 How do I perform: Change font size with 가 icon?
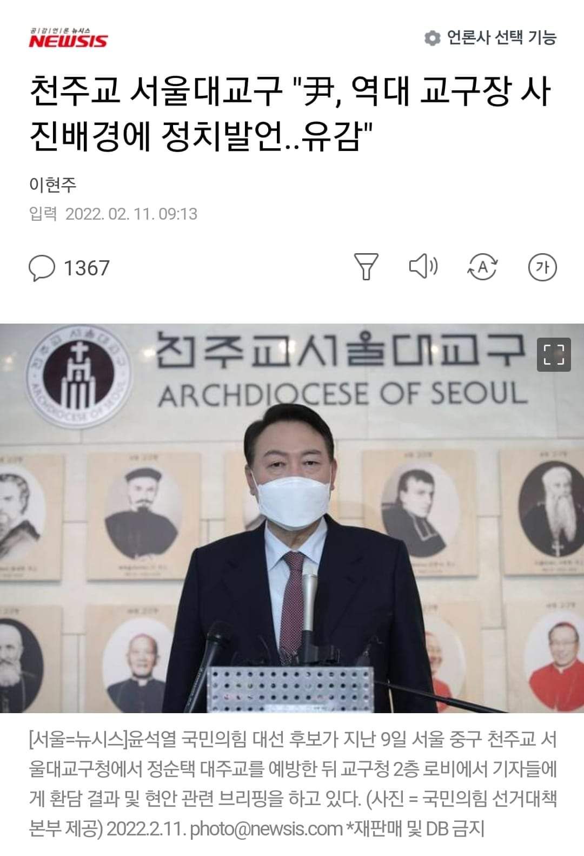[x=542, y=267]
